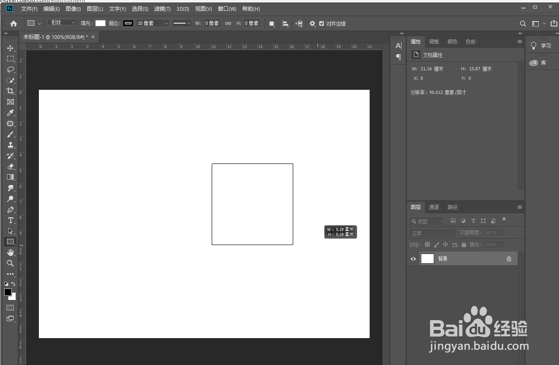Open the 形状 tool mode dropdown
The image size is (559, 365).
[x=62, y=23]
